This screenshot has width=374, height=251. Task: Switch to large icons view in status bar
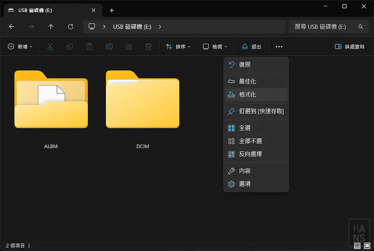click(367, 246)
